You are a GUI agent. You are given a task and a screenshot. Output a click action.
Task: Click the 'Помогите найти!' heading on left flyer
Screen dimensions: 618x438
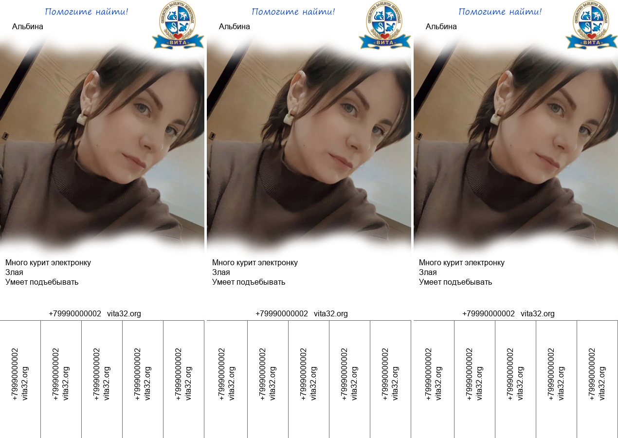87,12
